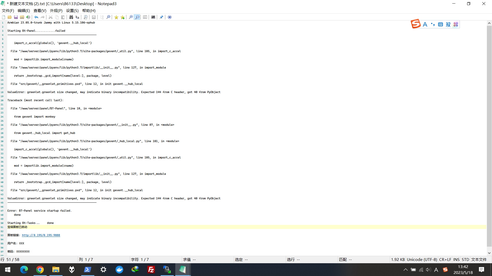Copy selection using toolbar copy icon

click(57, 17)
